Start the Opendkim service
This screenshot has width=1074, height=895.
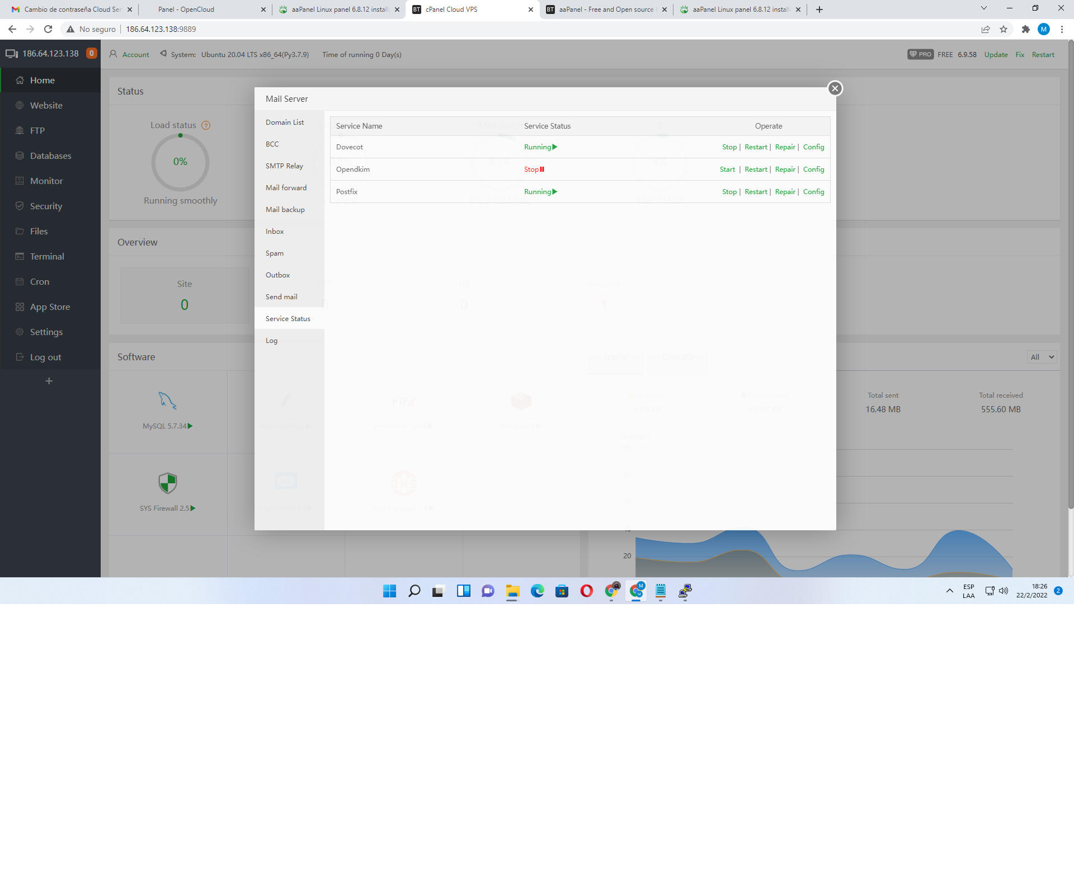coord(727,169)
